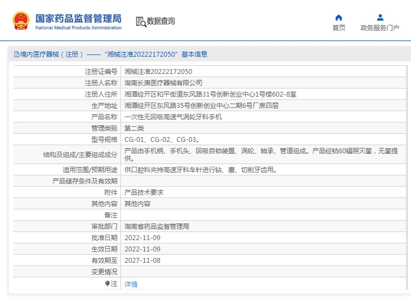Click the lightbulb icon next to 注

pos(107,283)
